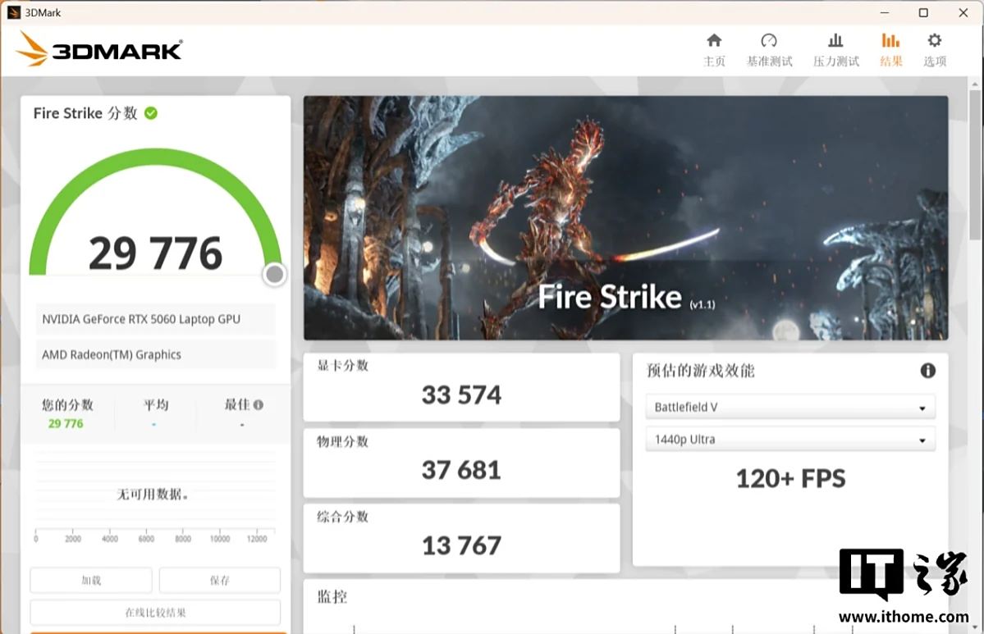984x634 pixels.
Task: Click the gray knob on the score gauge
Action: [x=275, y=275]
